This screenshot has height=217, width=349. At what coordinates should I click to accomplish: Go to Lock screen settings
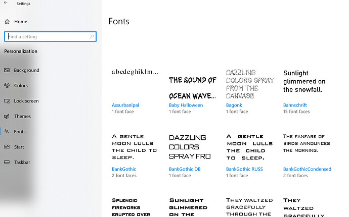click(x=26, y=101)
